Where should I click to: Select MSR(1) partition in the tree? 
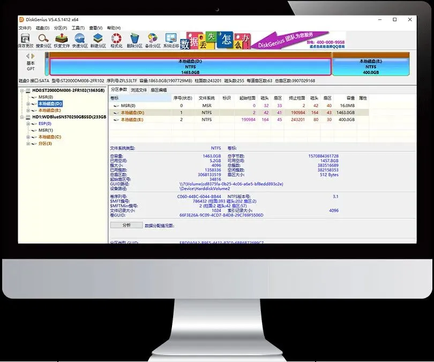(46, 130)
